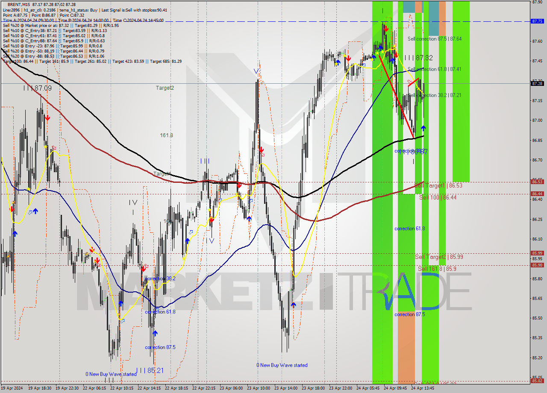Click the '23 Apr 18:00' time axis label

(313, 389)
